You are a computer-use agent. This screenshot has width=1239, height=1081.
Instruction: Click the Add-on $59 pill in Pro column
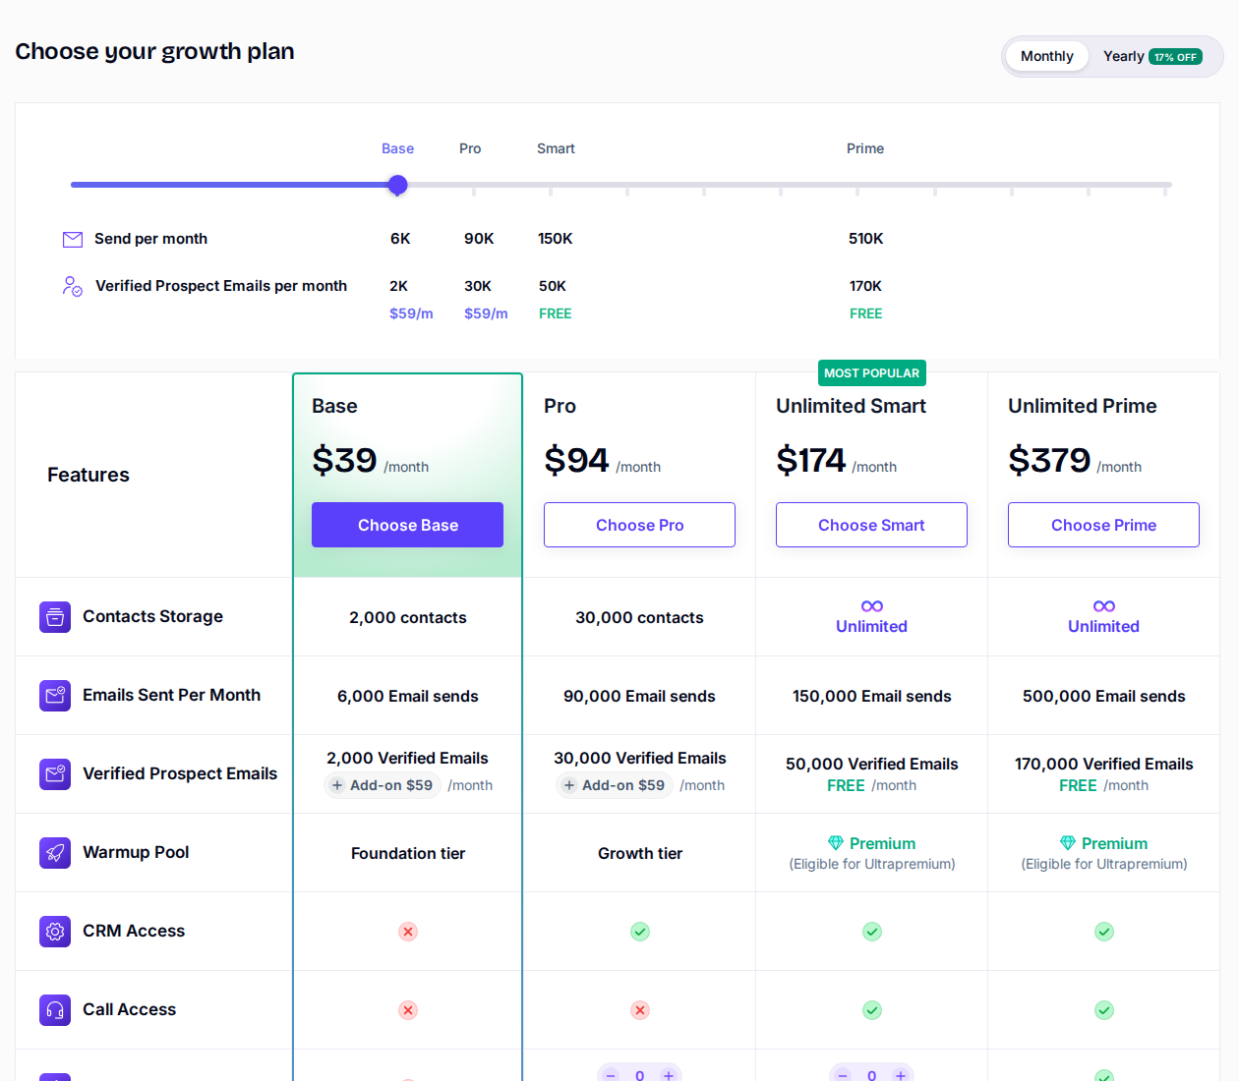point(614,785)
